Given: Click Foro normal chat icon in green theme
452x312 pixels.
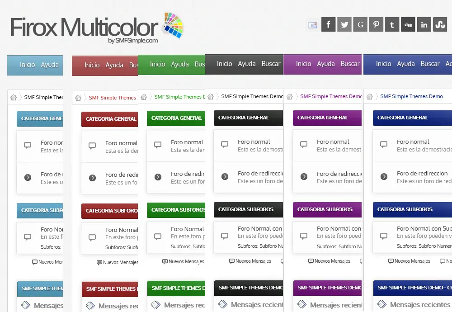Looking at the screenshot, I should 158,145.
